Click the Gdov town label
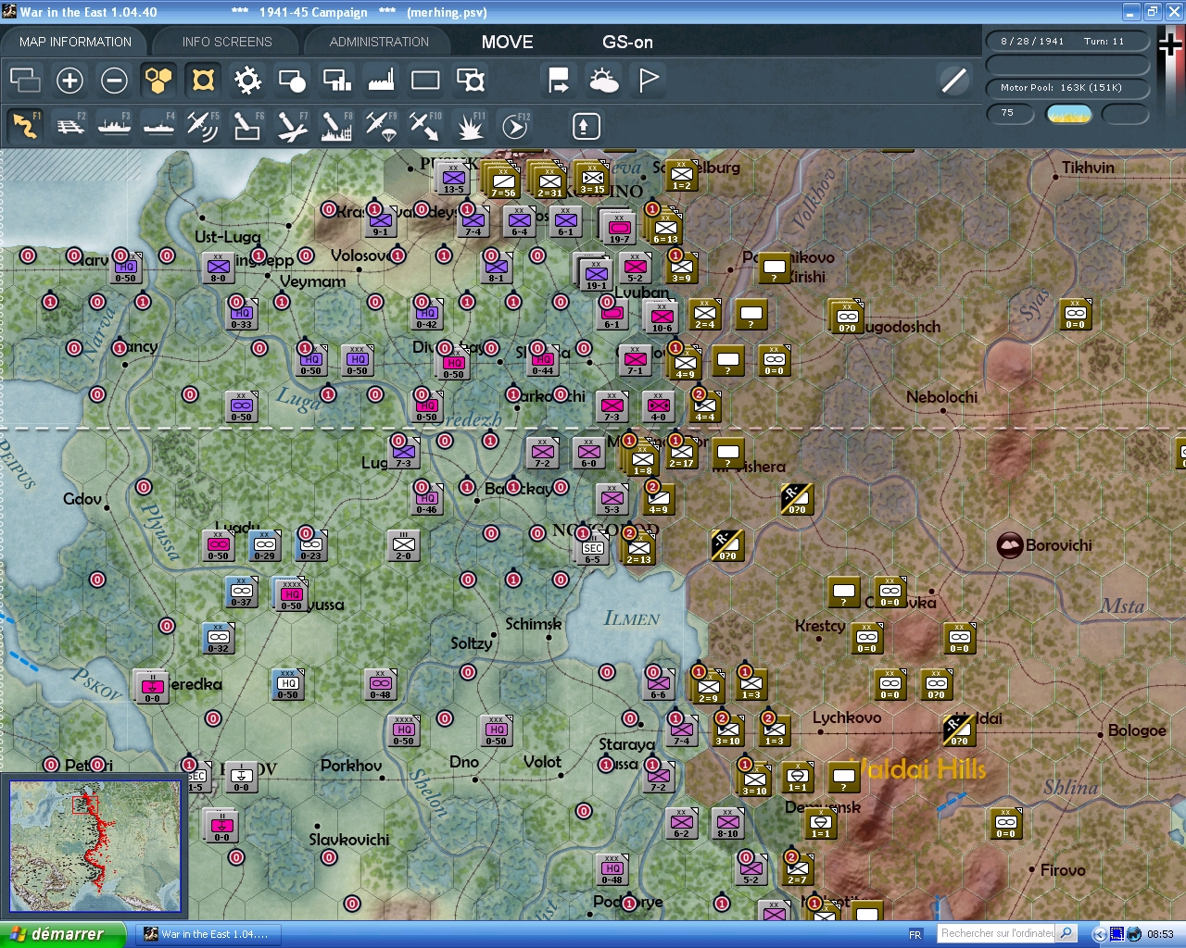Image resolution: width=1186 pixels, height=948 pixels. pyautogui.click(x=82, y=499)
